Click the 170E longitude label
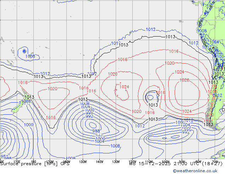225x174 pixels. pyautogui.click(x=17, y=162)
